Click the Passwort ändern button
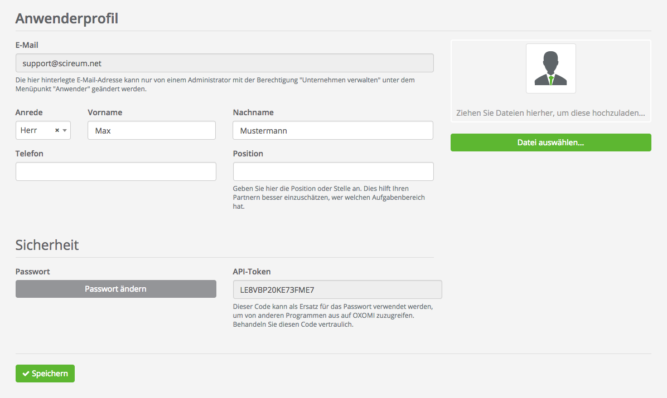This screenshot has height=398, width=667. [x=115, y=289]
